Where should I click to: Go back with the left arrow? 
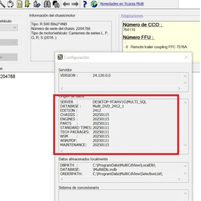pyautogui.click(x=66, y=4)
